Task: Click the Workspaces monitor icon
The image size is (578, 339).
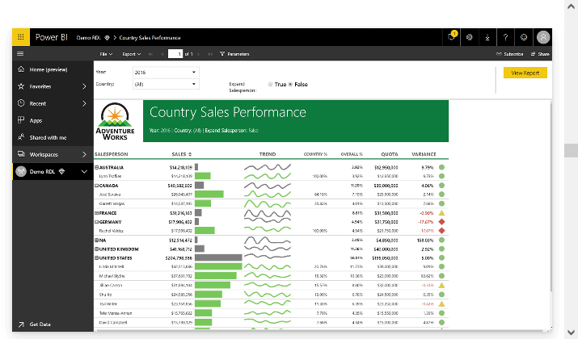Action: [x=21, y=154]
